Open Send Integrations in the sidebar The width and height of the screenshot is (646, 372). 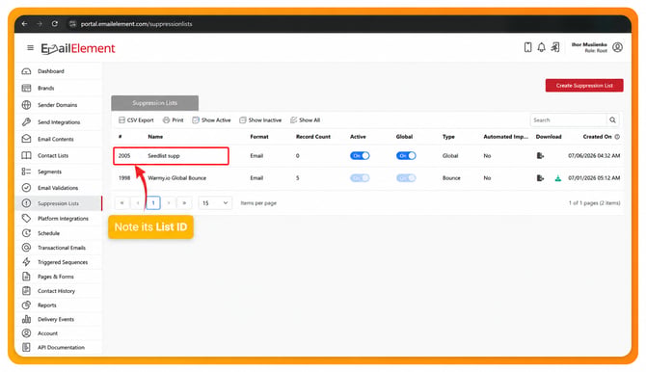click(x=58, y=122)
